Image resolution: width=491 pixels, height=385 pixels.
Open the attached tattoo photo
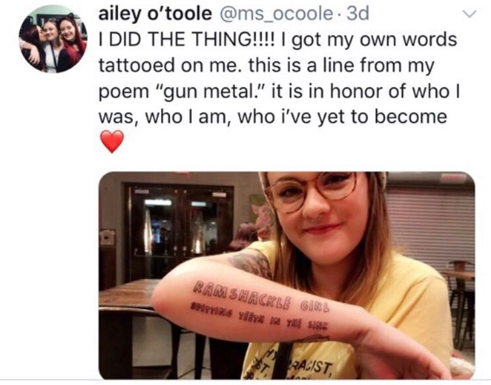[x=287, y=276]
